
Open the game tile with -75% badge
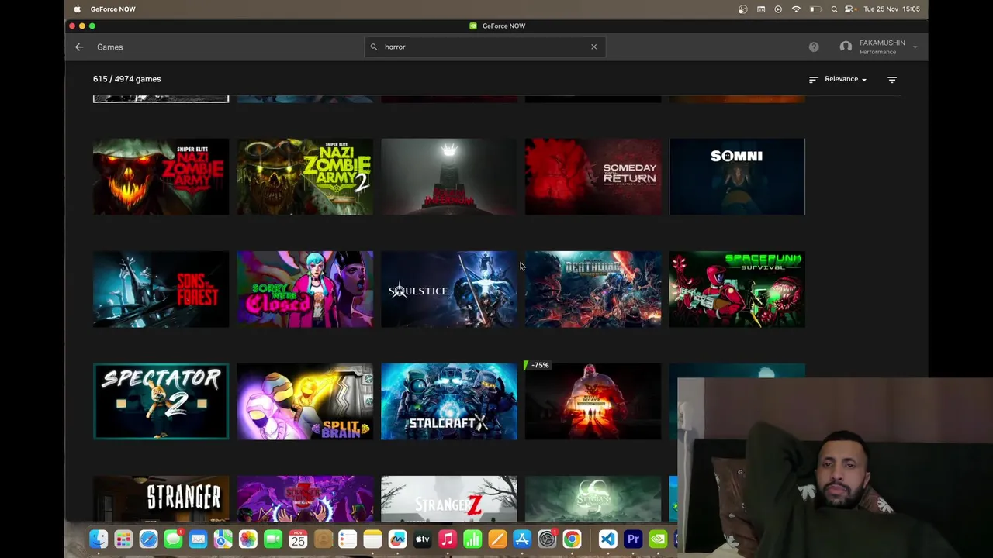click(x=593, y=401)
